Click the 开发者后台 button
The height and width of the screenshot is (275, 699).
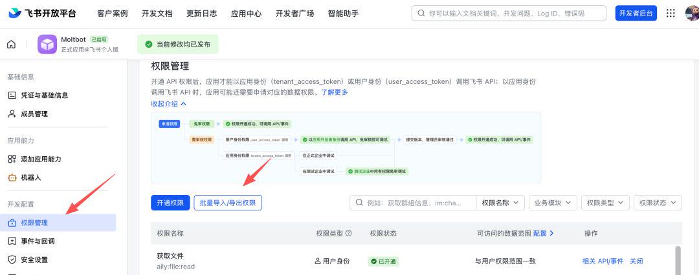[x=636, y=14]
